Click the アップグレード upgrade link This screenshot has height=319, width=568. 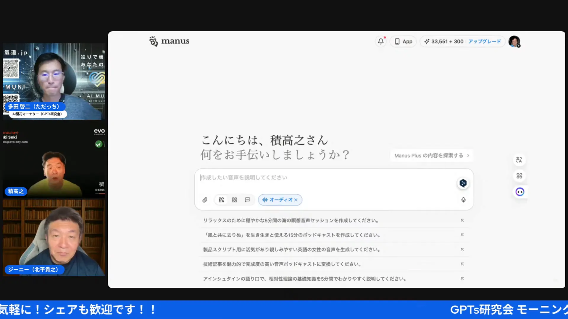tap(484, 42)
